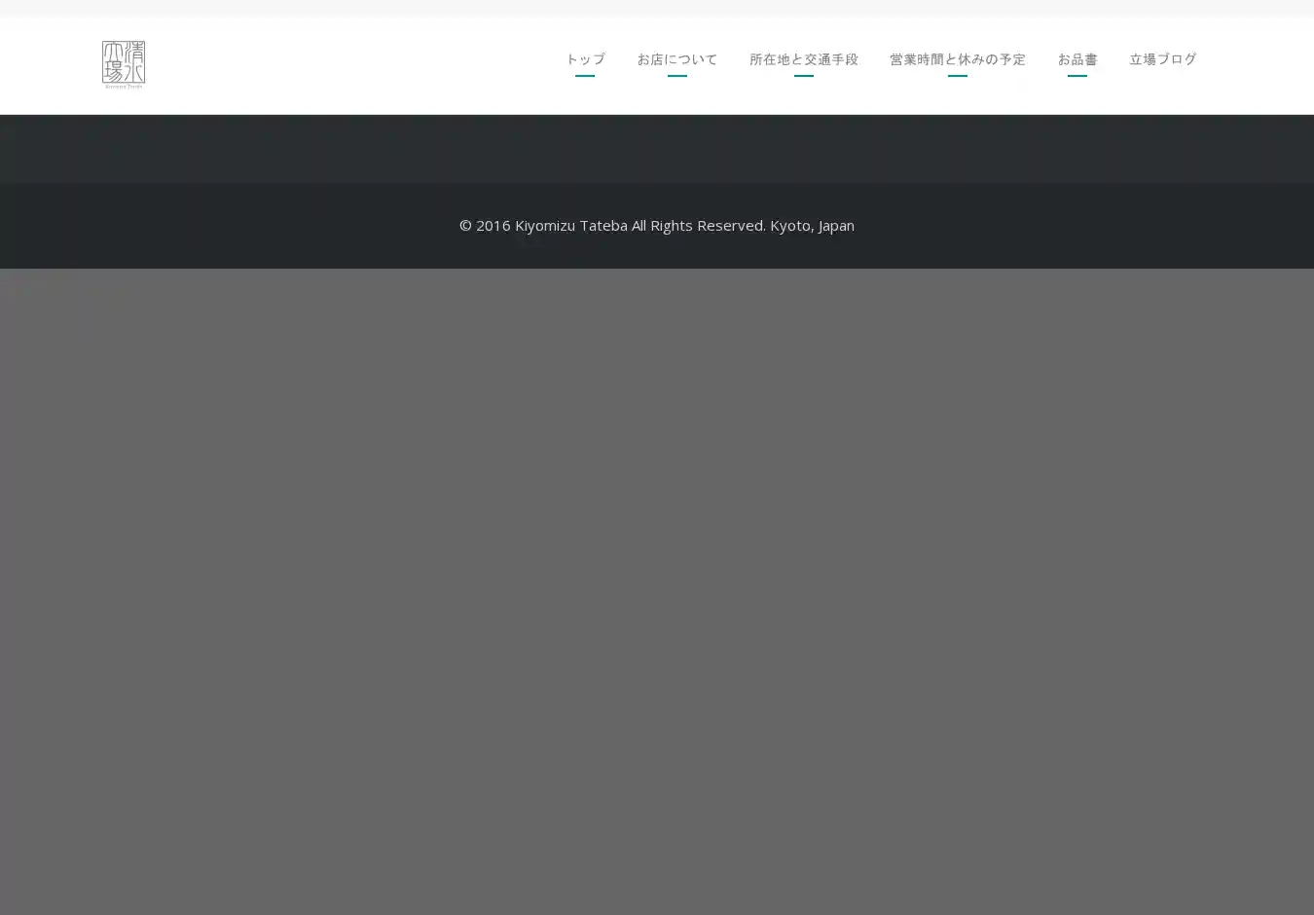Image resolution: width=1314 pixels, height=915 pixels.
Task: Click teal underline below トップ
Action: tap(584, 75)
